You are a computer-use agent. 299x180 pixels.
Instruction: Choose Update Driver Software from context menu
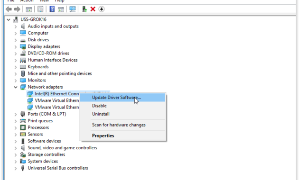[122, 98]
